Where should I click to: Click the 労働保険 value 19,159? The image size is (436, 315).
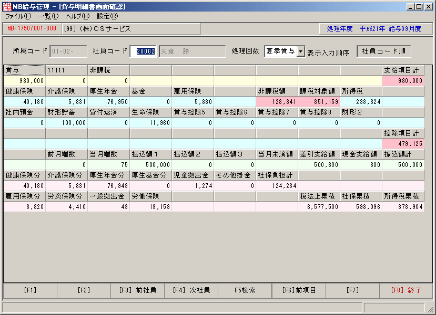pos(151,207)
